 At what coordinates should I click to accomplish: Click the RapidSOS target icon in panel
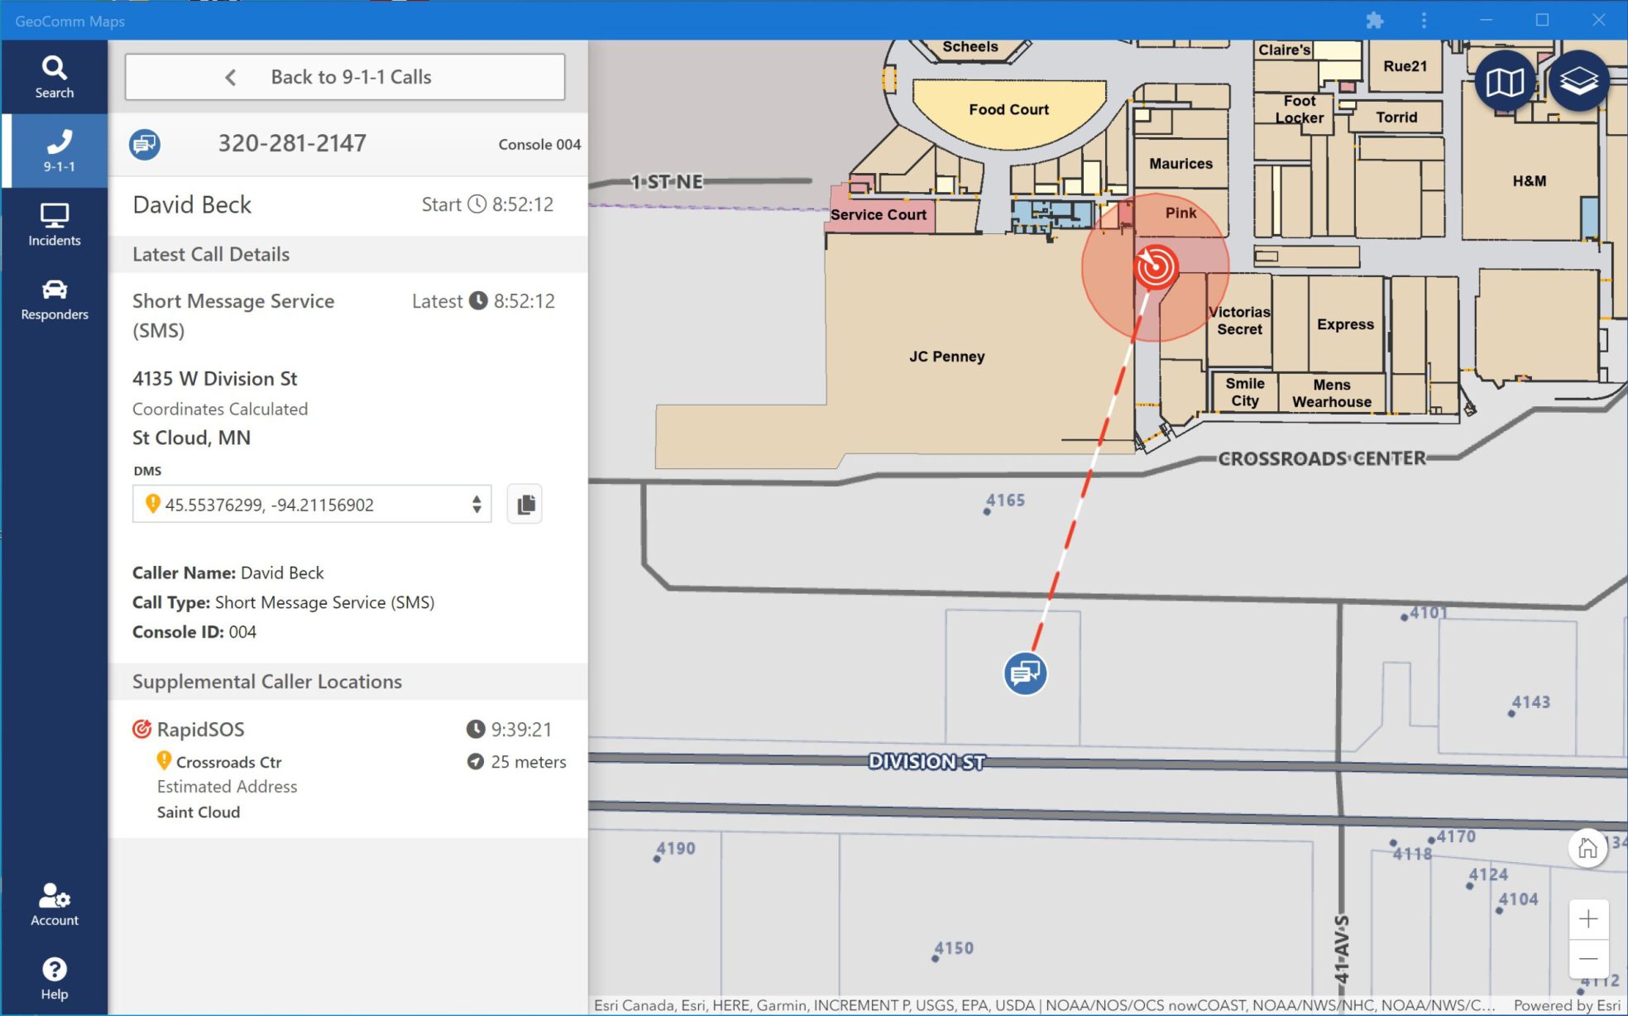[141, 729]
